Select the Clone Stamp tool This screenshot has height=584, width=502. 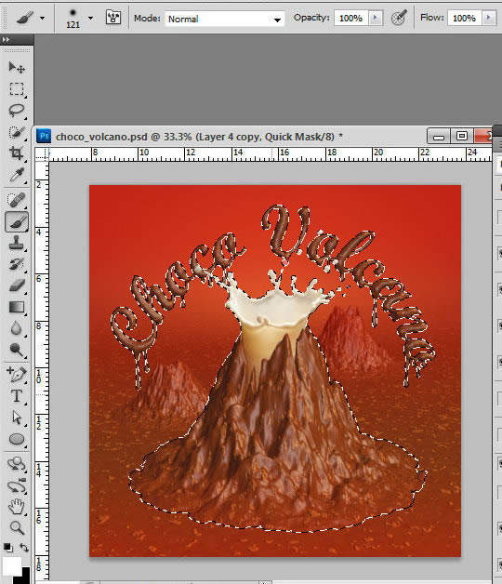point(17,244)
